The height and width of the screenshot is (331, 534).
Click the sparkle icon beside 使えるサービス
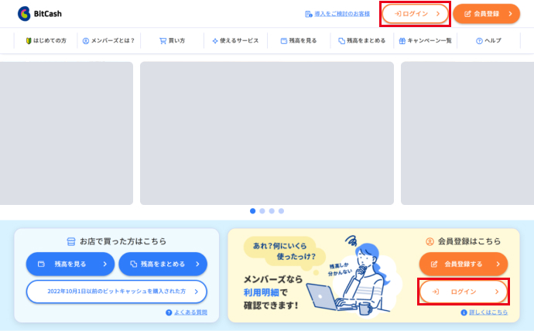215,41
